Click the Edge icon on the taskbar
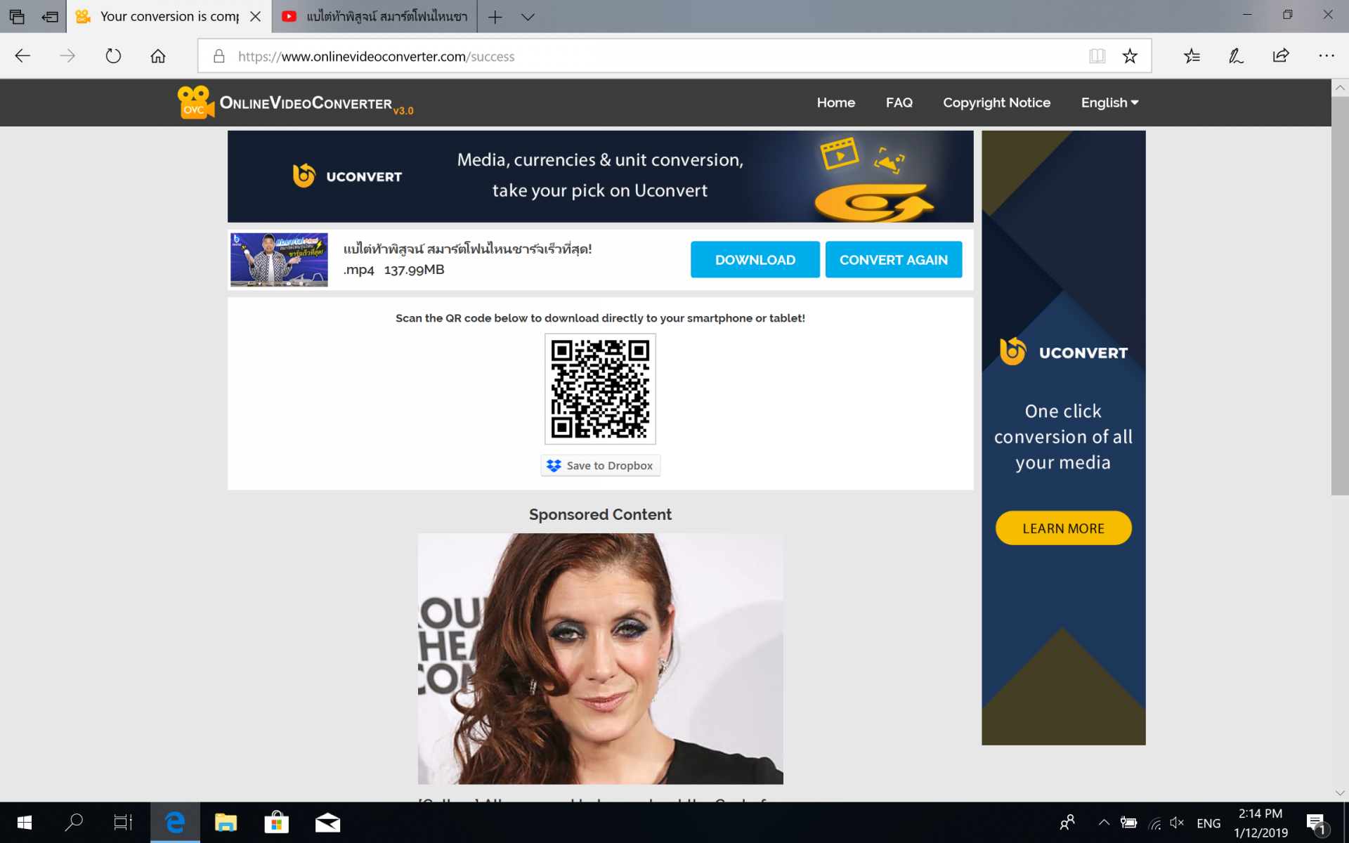 [x=175, y=823]
